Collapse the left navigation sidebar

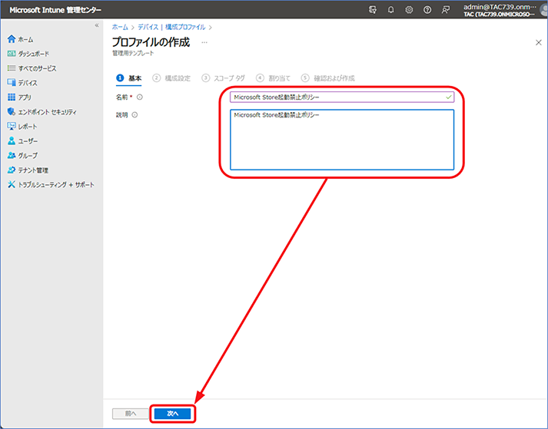coord(97,25)
